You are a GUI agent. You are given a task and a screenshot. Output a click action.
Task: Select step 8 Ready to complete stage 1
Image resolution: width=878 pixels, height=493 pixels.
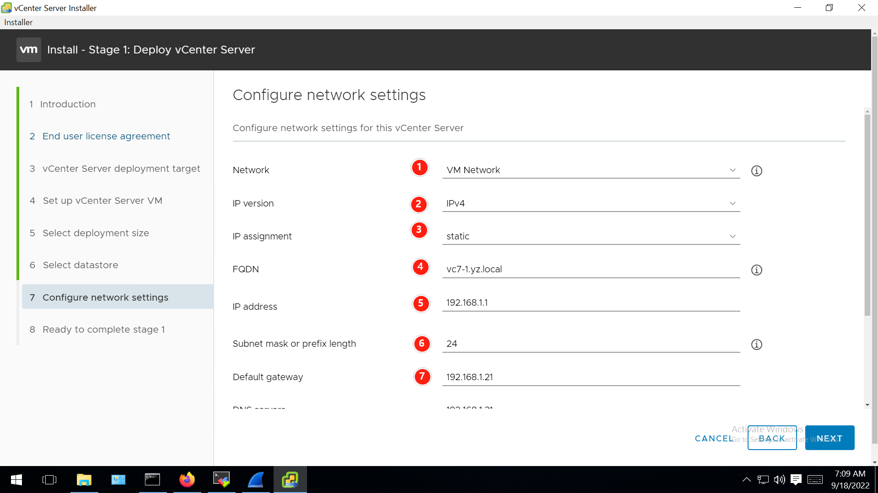click(97, 329)
